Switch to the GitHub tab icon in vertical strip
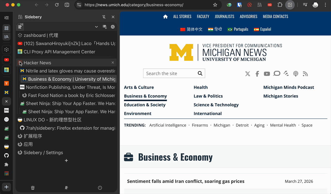Viewport: 331px width, 194px height. coord(6,155)
